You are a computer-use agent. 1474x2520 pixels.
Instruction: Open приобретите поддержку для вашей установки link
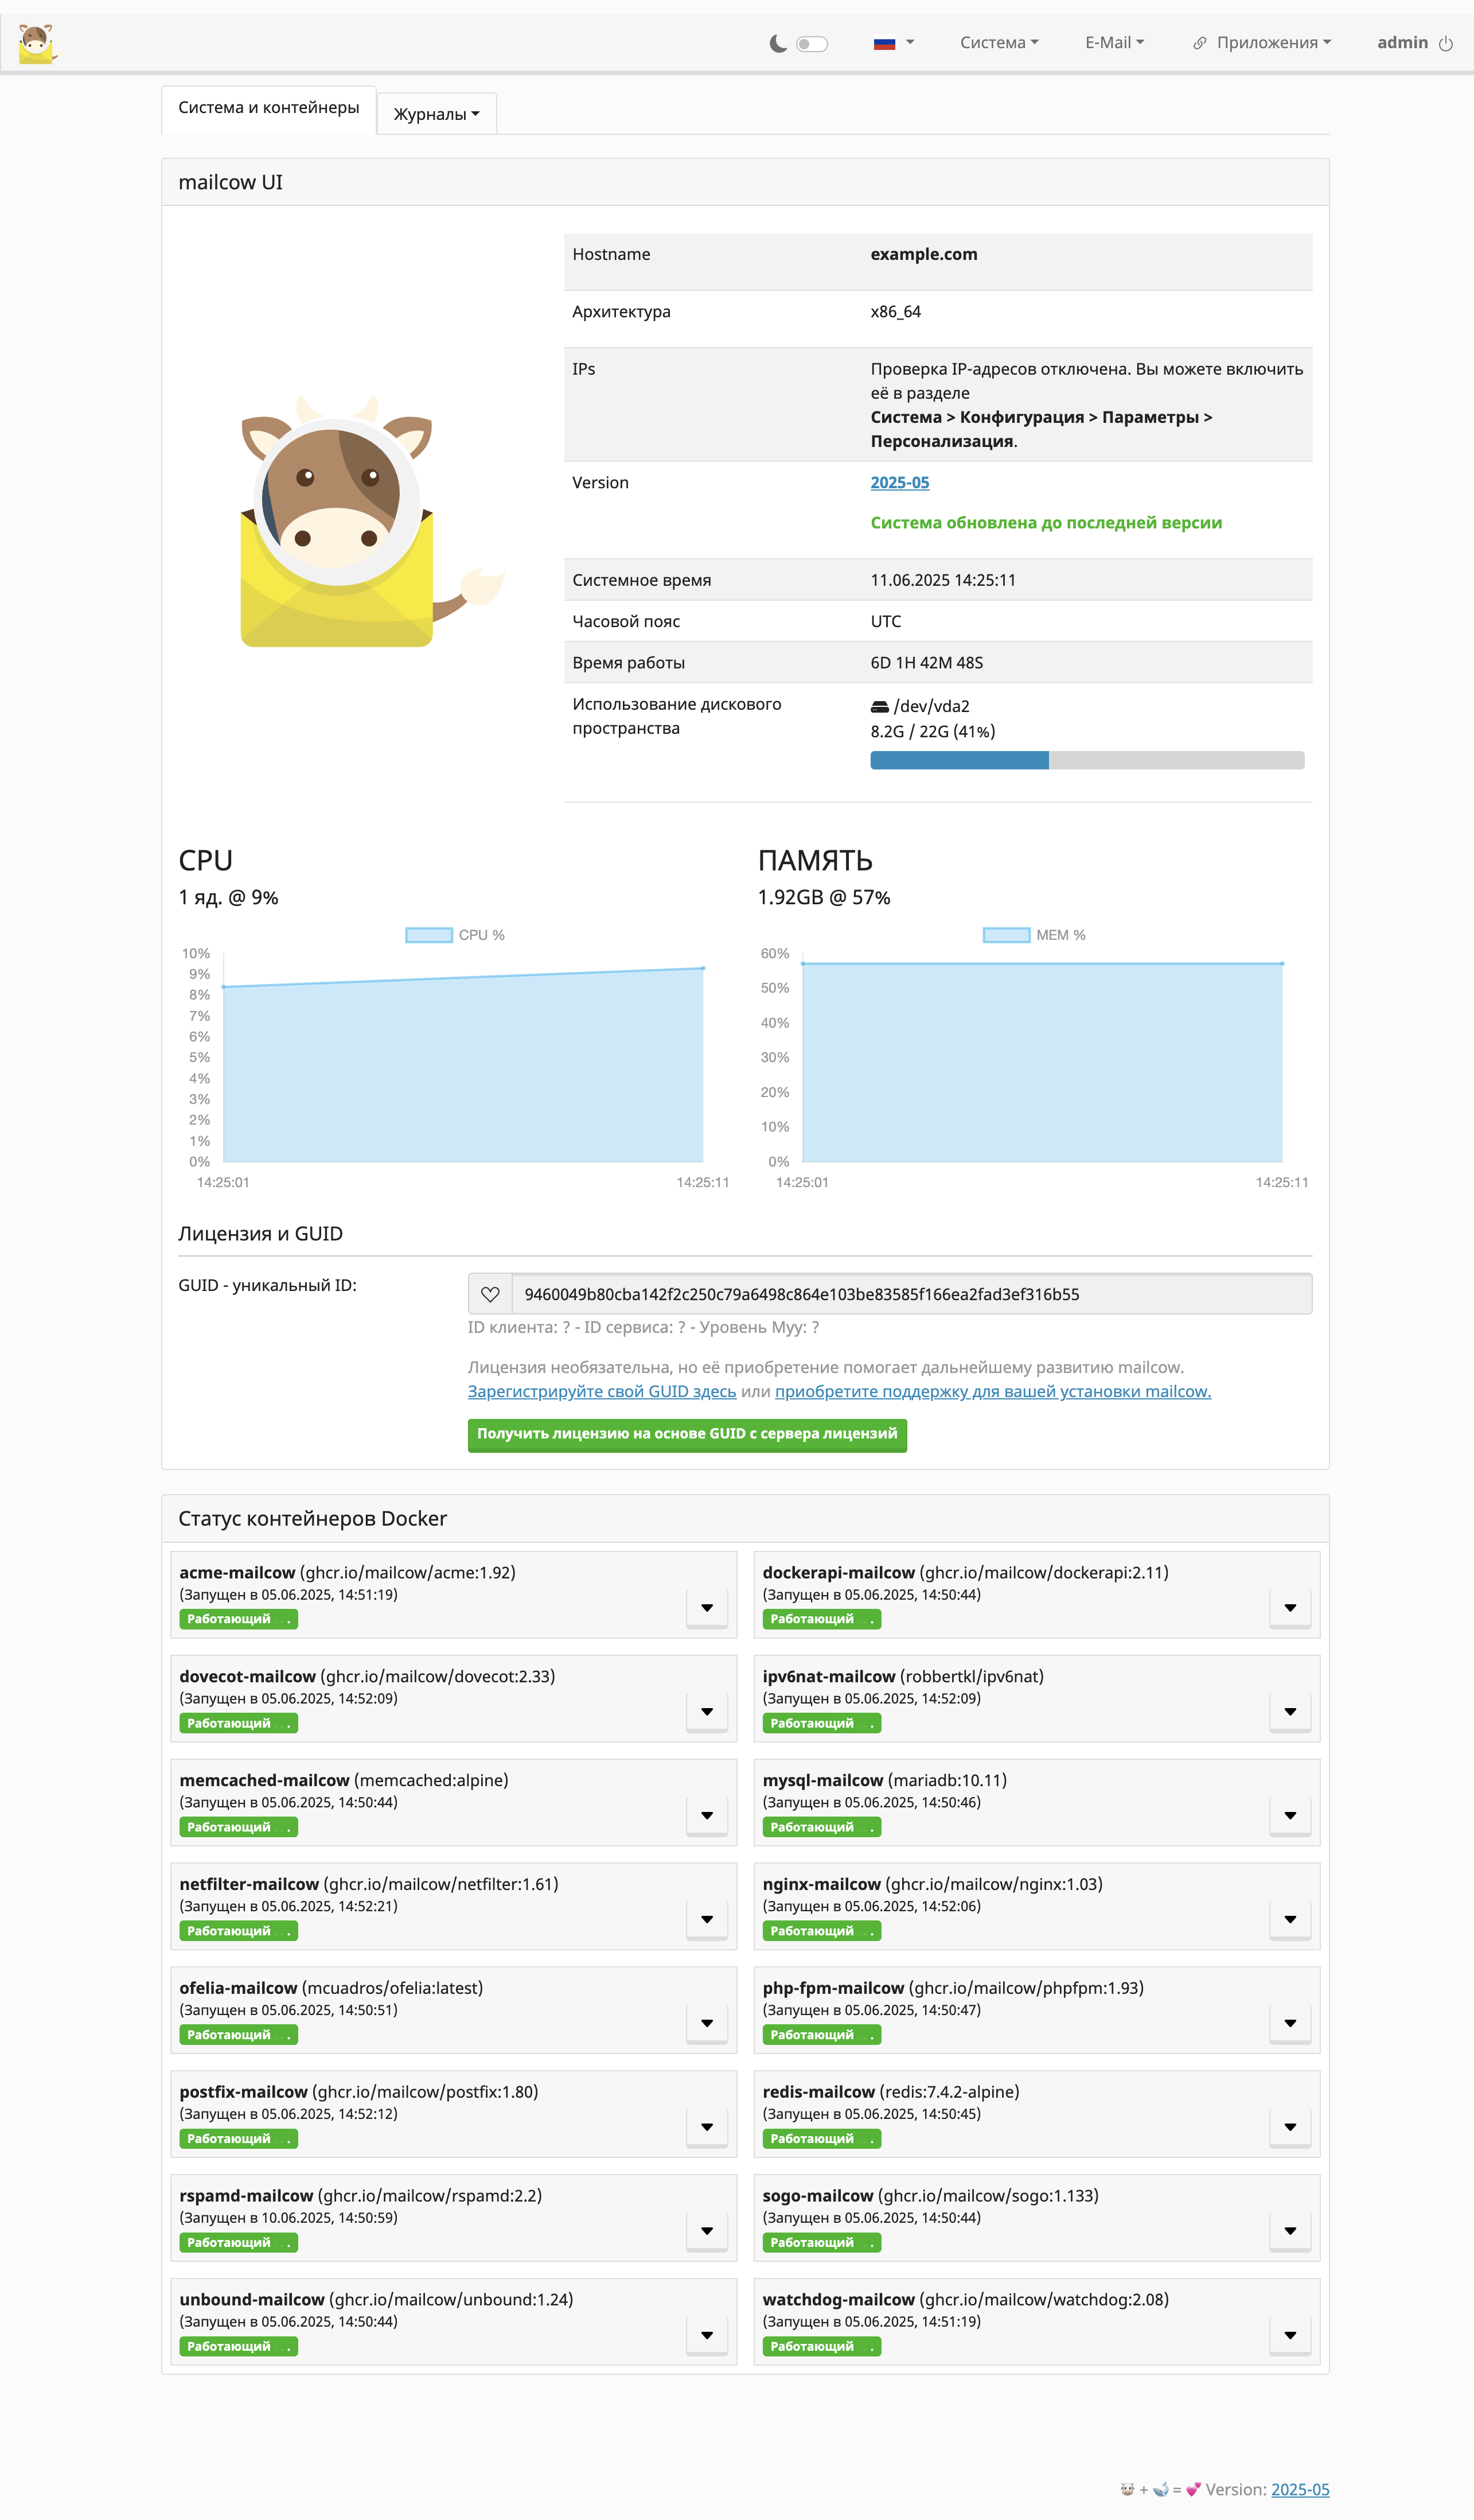pyautogui.click(x=992, y=1391)
